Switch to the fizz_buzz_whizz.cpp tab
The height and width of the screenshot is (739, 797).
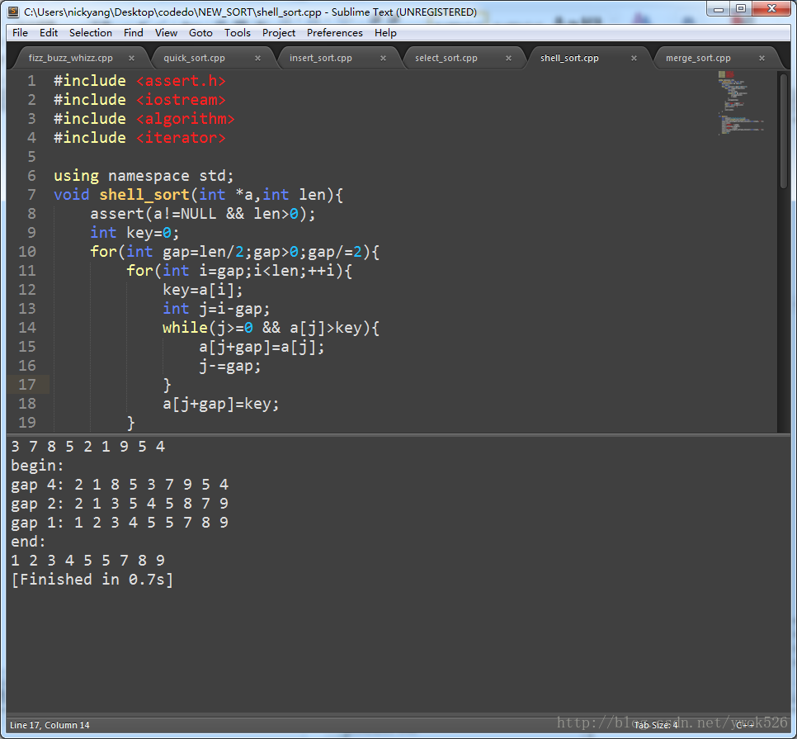click(71, 58)
